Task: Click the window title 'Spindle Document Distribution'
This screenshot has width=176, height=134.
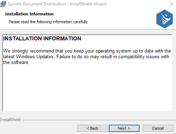Action: click(36, 4)
